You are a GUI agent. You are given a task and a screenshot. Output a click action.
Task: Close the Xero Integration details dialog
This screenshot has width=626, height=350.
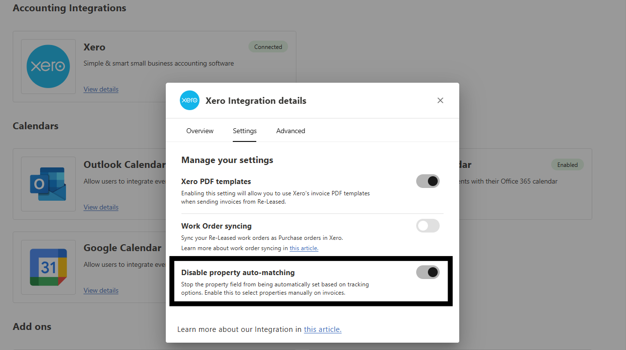tap(440, 100)
